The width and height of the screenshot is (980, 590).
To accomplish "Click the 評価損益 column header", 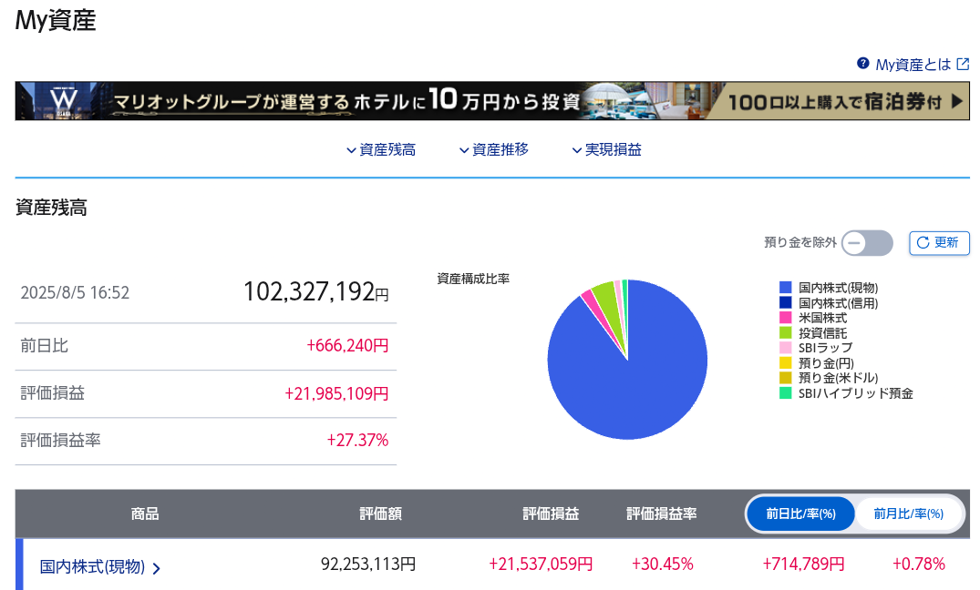I will pyautogui.click(x=551, y=514).
